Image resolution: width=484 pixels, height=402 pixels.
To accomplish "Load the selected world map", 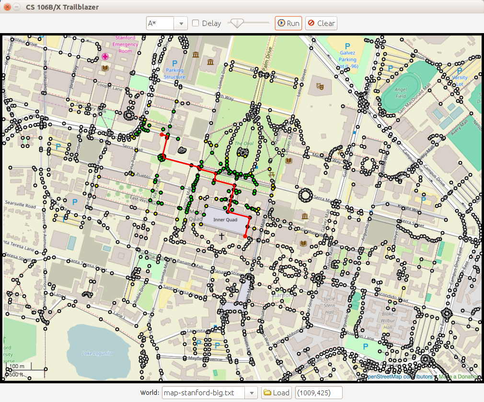I will click(277, 392).
